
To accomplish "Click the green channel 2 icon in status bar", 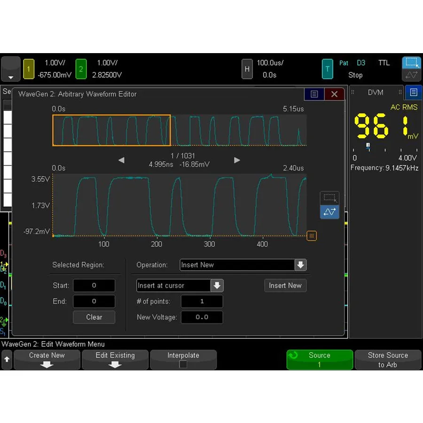I will click(x=81, y=69).
